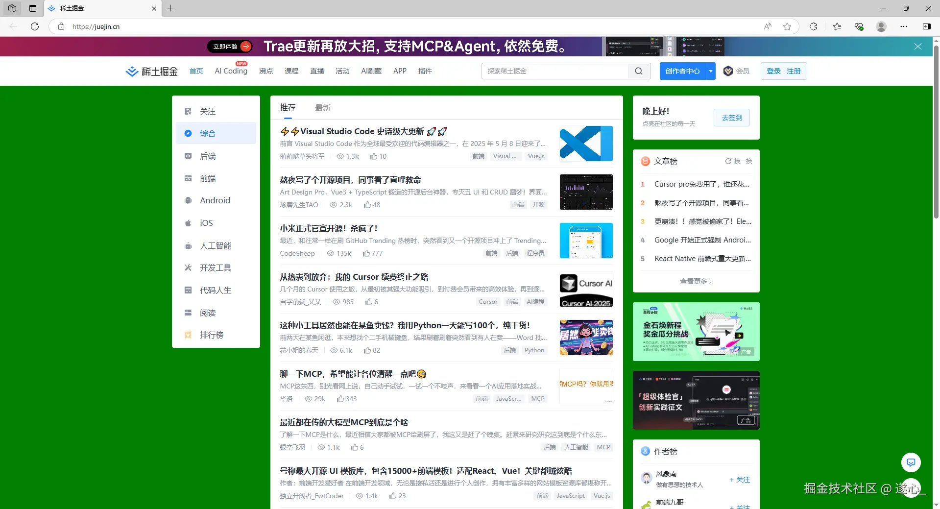Screen dimensions: 940x509
Task: Click the floating feedback chat icon
Action: [x=910, y=462]
